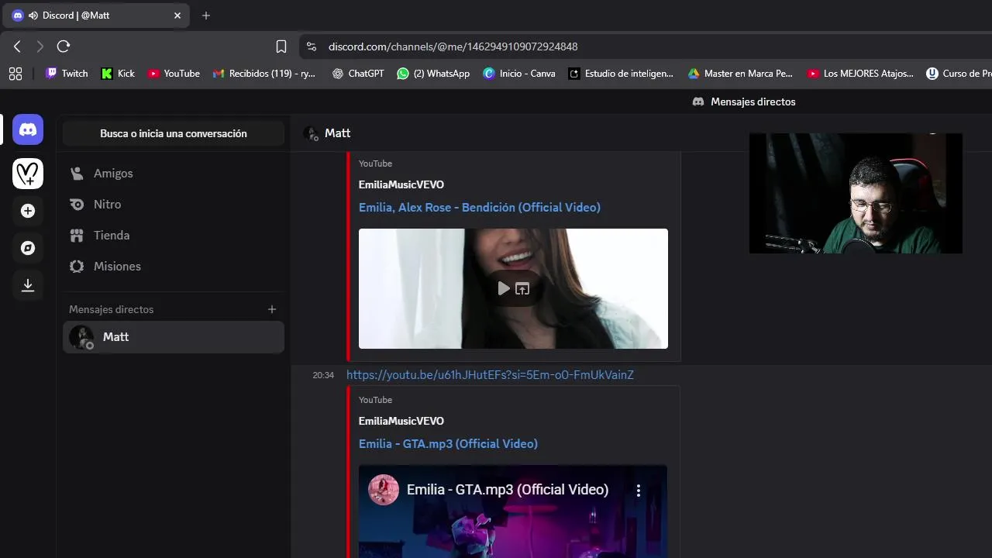Open Emilia, Alex Rose - Bendición link
This screenshot has width=992, height=558.
coord(480,207)
